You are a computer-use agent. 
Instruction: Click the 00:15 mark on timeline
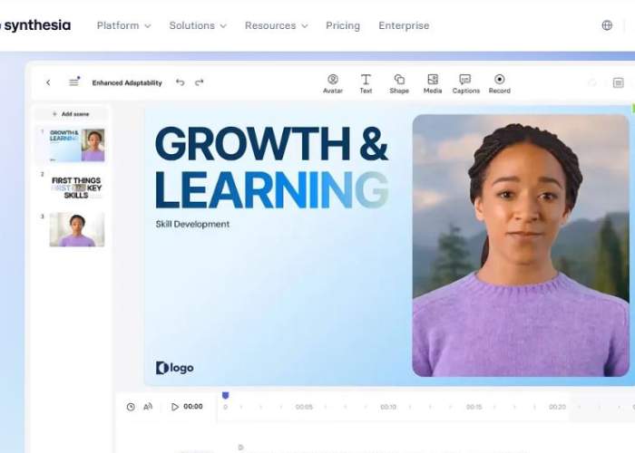point(474,407)
